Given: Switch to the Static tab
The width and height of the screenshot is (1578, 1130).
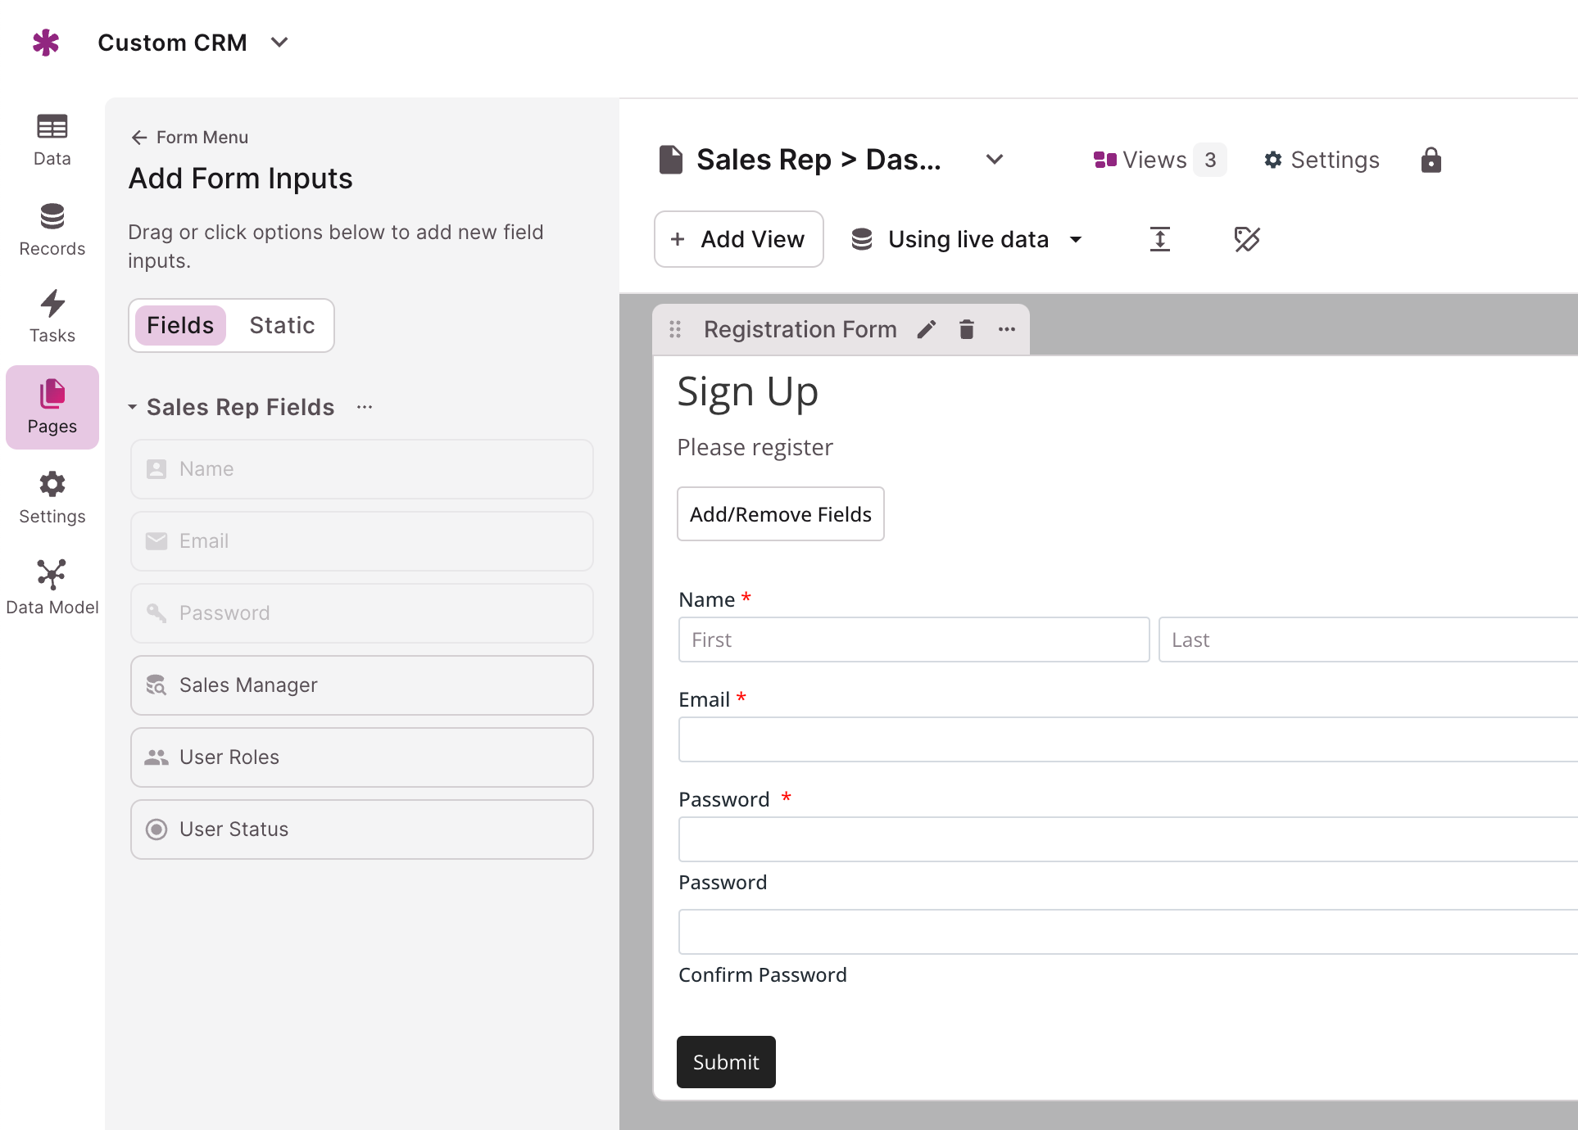Looking at the screenshot, I should point(282,325).
